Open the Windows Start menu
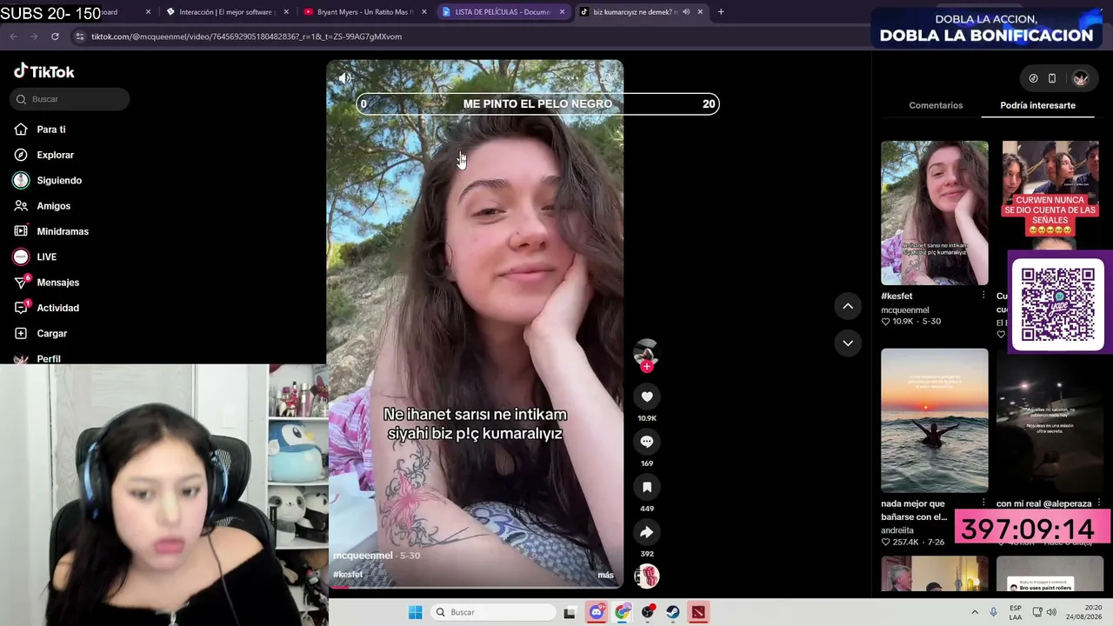The width and height of the screenshot is (1113, 626). click(x=416, y=612)
